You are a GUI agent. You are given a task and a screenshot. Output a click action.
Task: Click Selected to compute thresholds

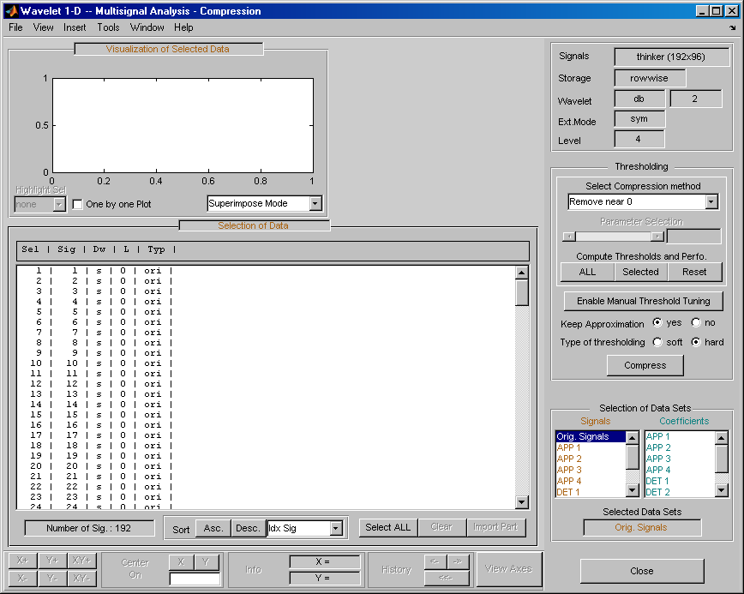tap(640, 272)
